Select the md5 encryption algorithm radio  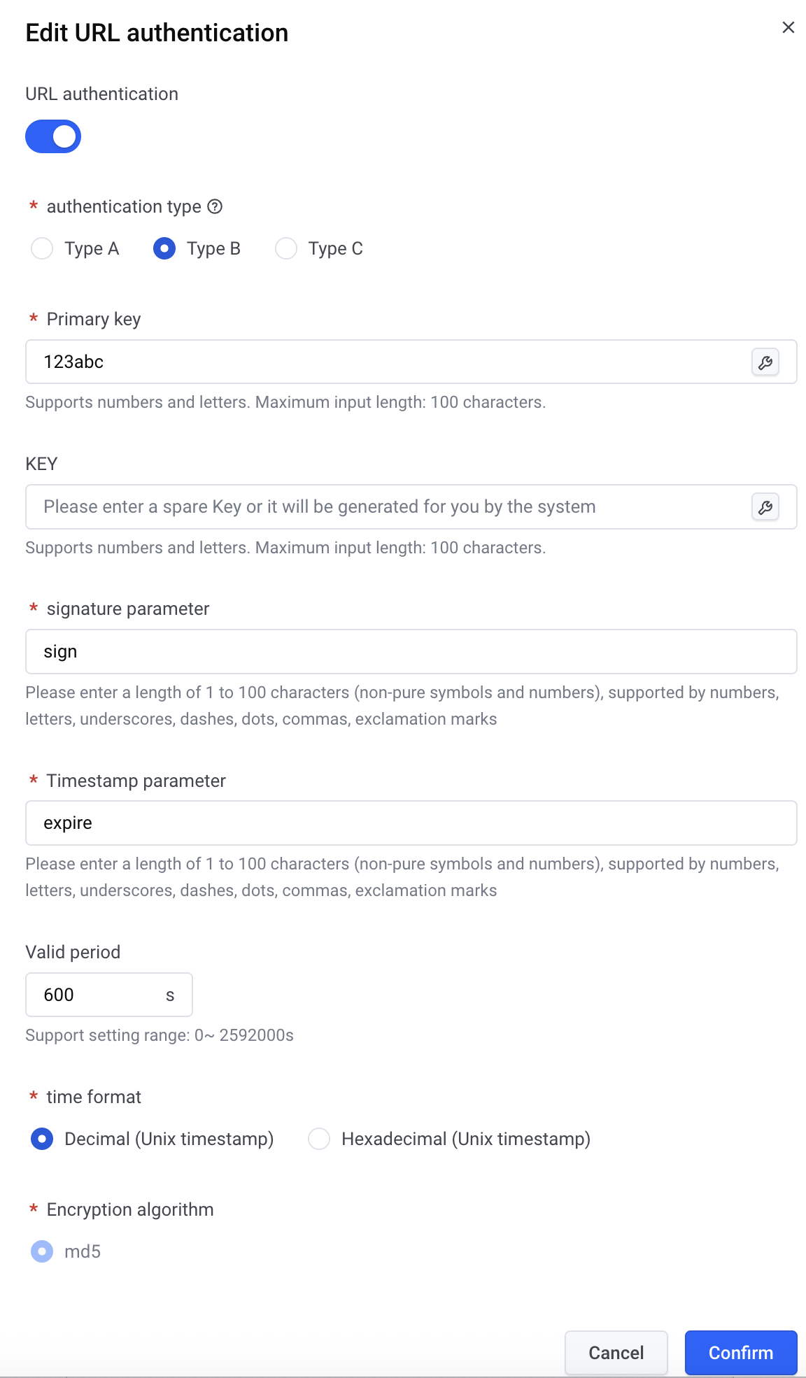(42, 1251)
